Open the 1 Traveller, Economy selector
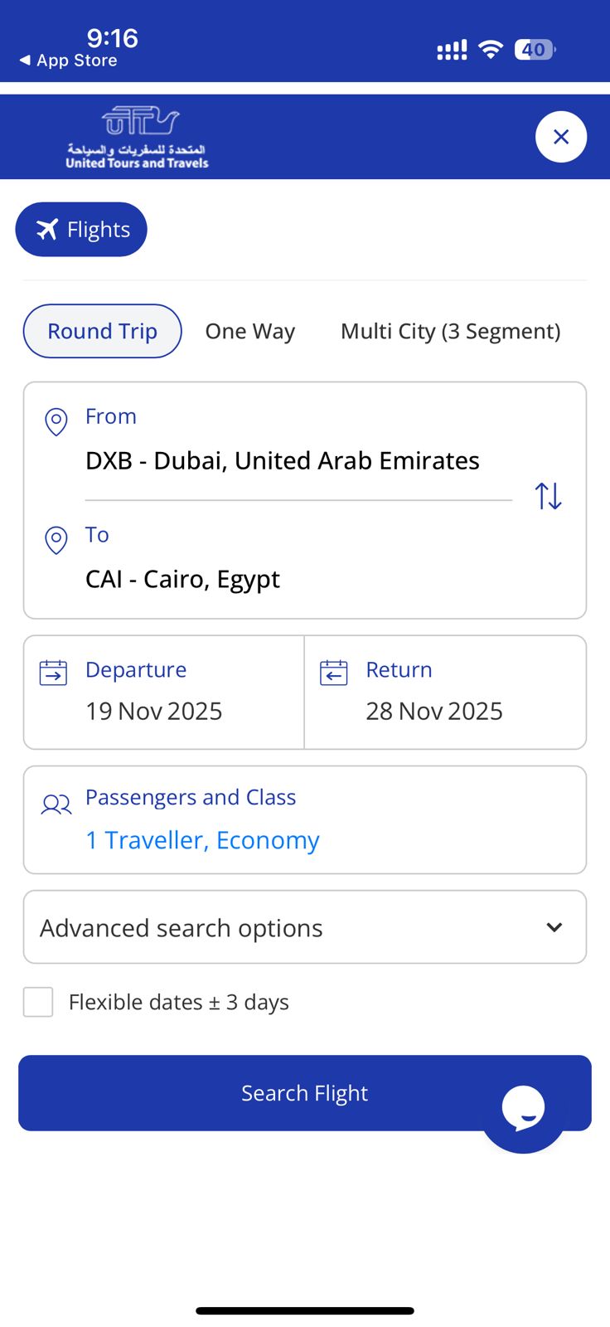This screenshot has height=1327, width=610. tap(202, 840)
